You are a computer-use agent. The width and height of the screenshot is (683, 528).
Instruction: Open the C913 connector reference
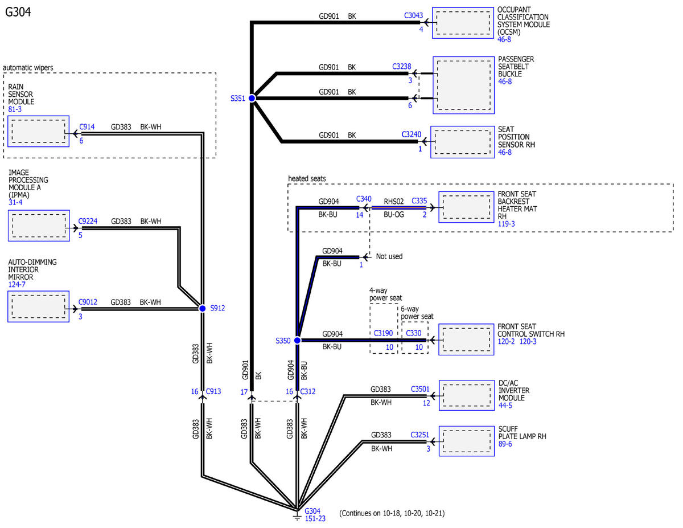coord(213,391)
